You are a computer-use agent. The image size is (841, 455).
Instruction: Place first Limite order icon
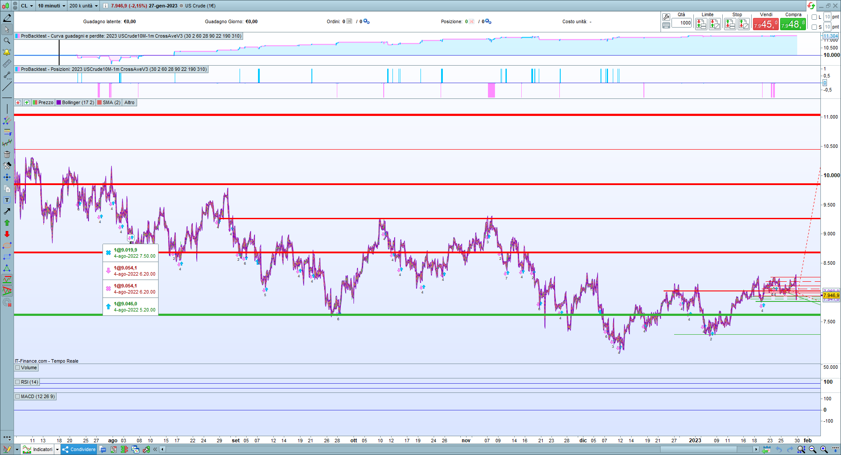[x=701, y=24]
